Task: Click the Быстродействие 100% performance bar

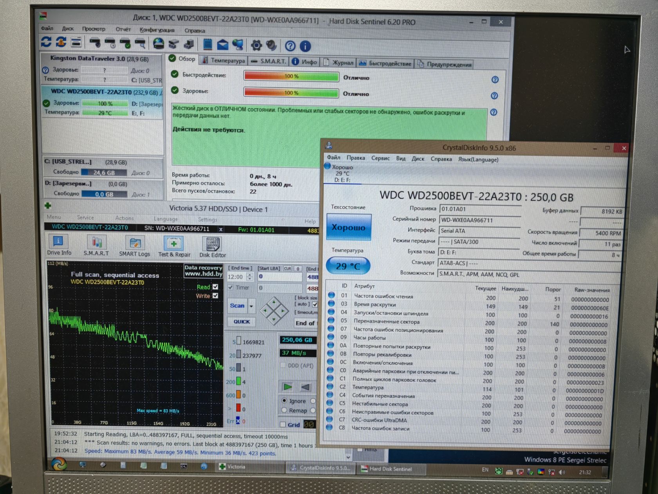Action: pos(291,76)
